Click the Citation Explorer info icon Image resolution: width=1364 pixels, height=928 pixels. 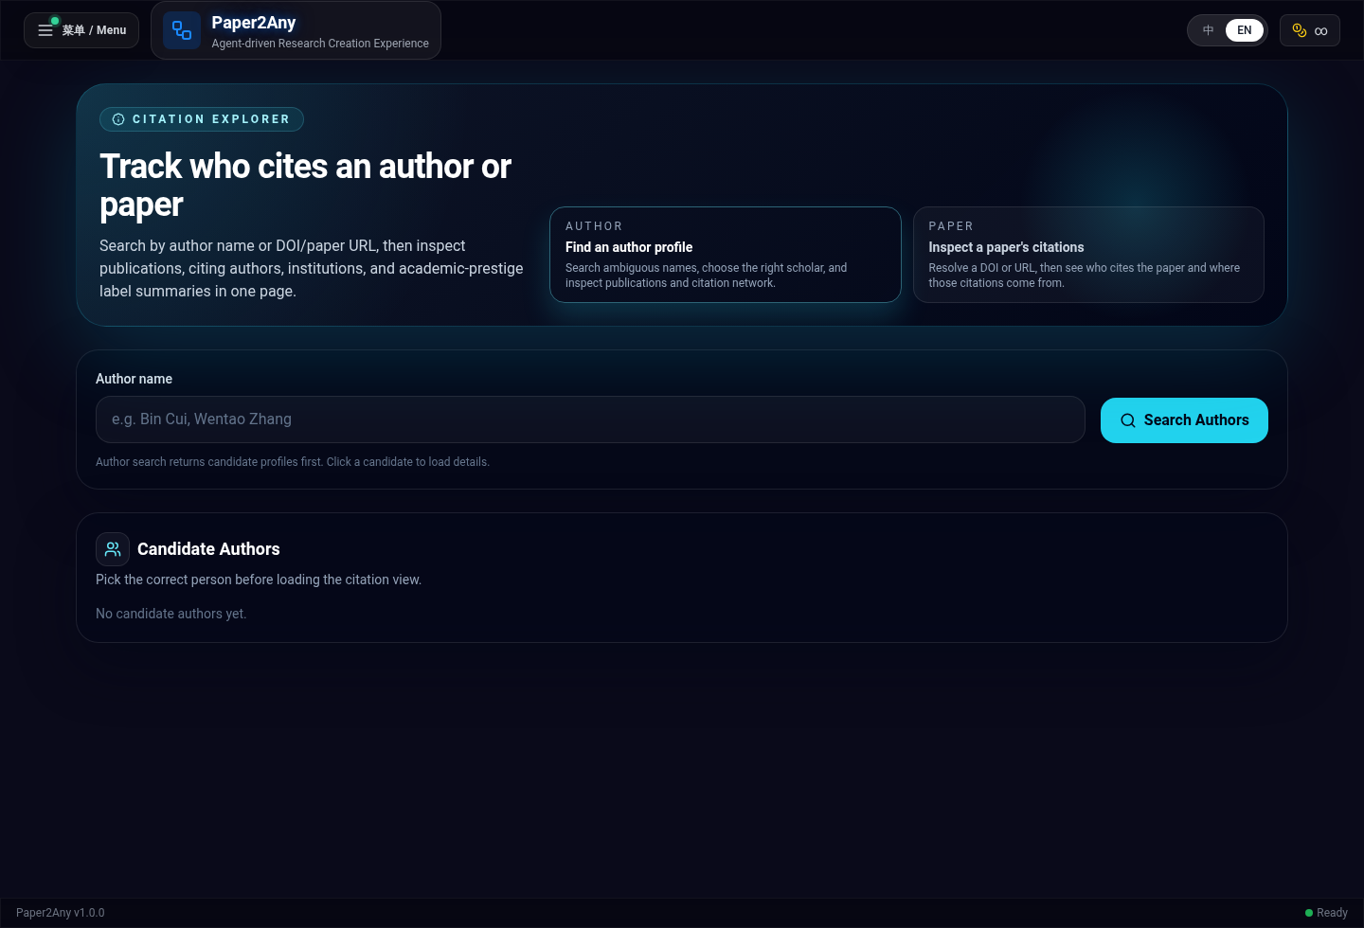118,119
